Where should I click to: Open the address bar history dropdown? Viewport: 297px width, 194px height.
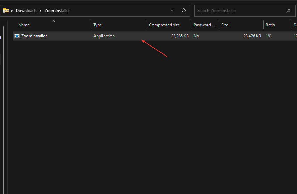pyautogui.click(x=172, y=11)
